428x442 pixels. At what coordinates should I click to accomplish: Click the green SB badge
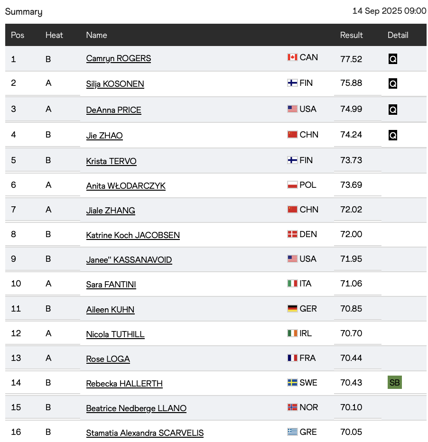point(394,383)
